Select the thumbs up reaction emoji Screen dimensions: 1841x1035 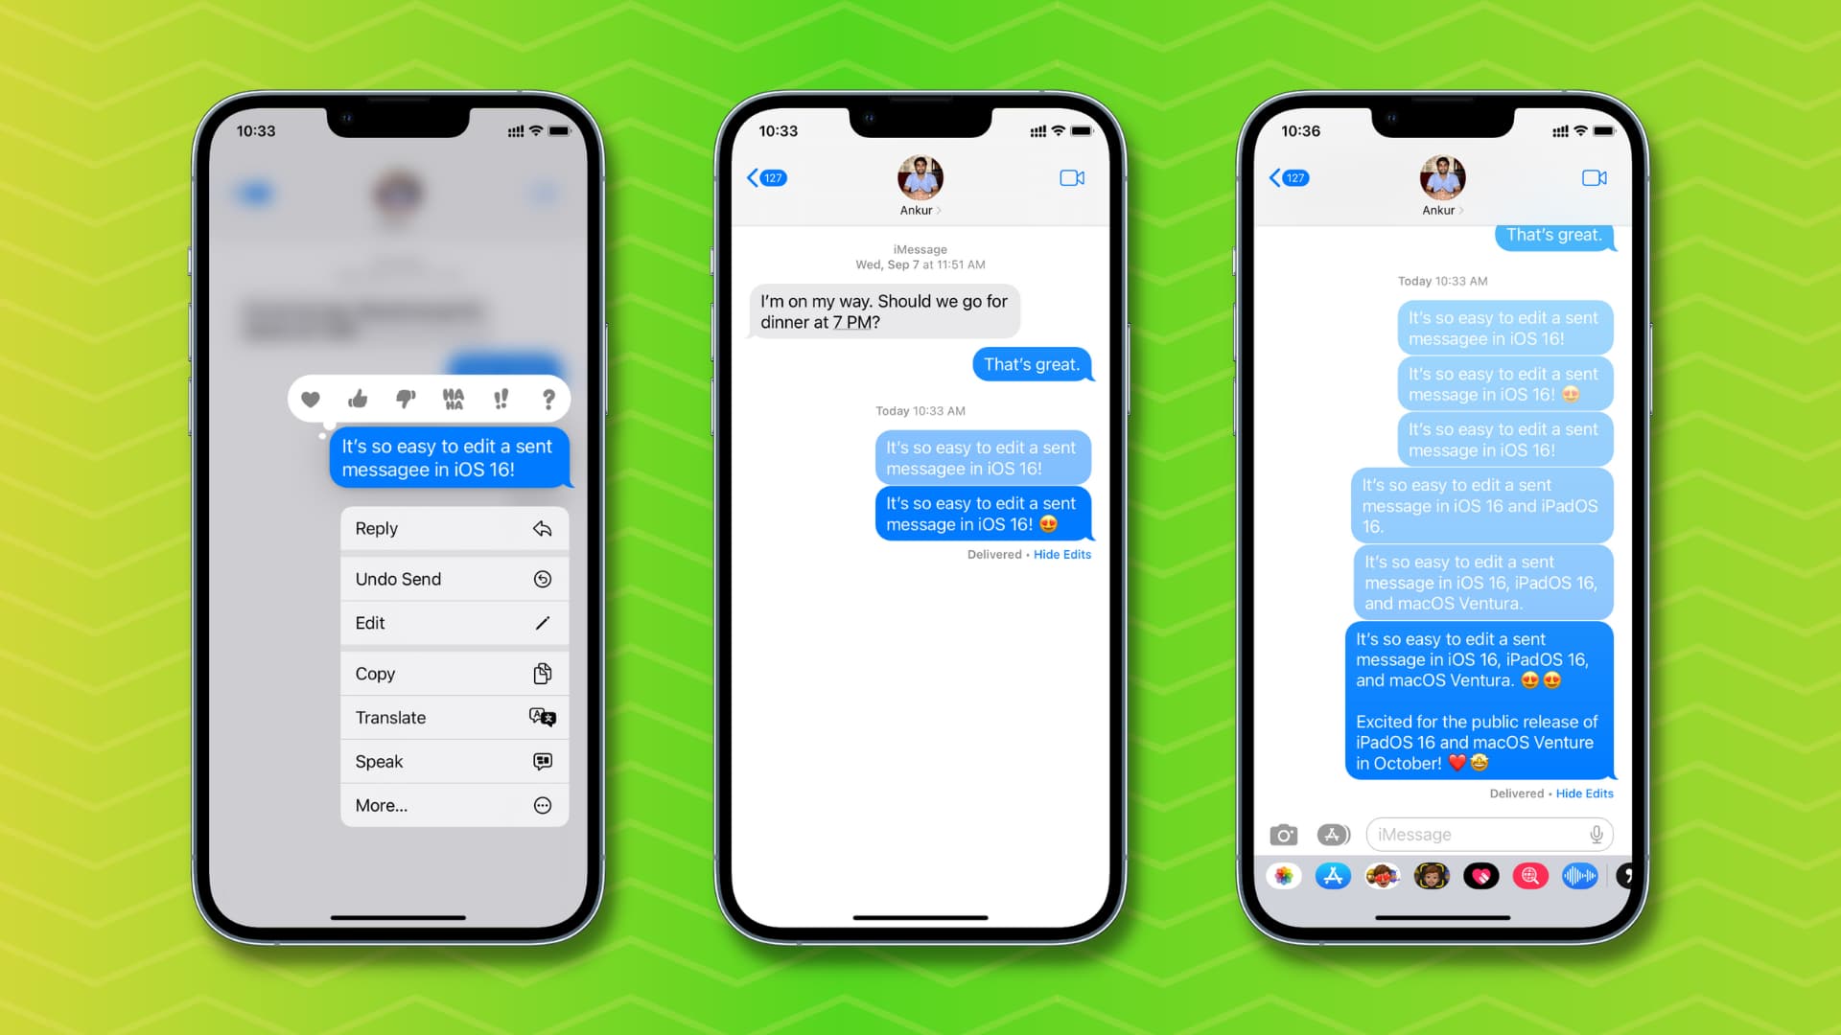(357, 400)
